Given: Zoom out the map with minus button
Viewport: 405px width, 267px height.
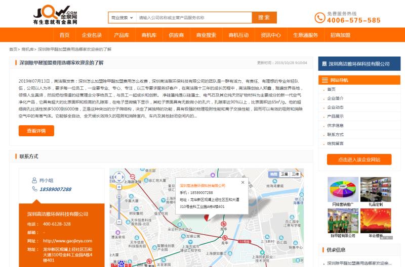Looking at the screenshot, I should 119,222.
